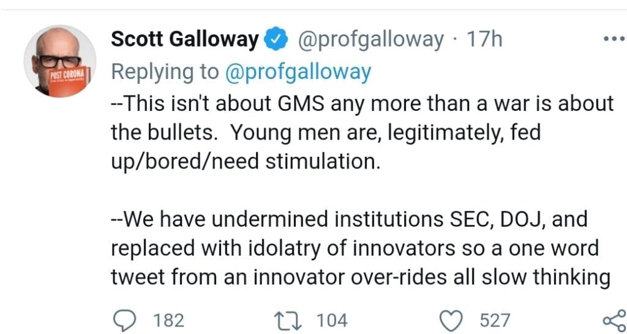Open Scott Galloway's profile picture
Image resolution: width=627 pixels, height=334 pixels.
[60, 61]
